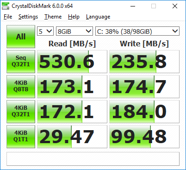Start the 4KiB Q1T1 test
Screen dimensions: 186x170
click(x=21, y=137)
